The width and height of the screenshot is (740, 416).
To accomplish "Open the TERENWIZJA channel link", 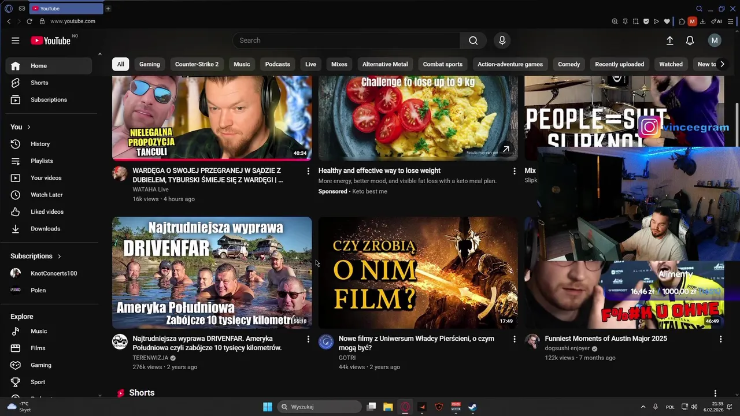I will tap(150, 358).
